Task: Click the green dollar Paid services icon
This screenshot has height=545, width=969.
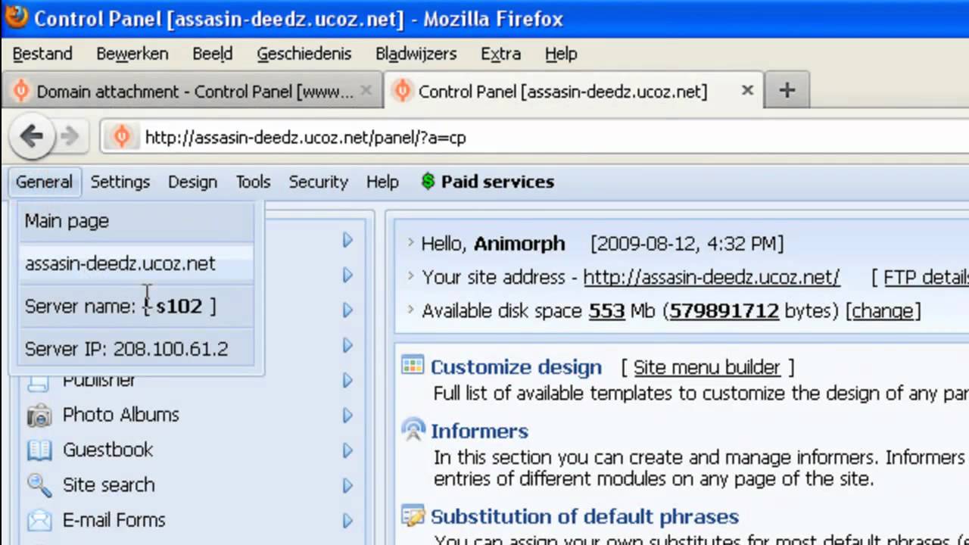Action: pos(428,182)
